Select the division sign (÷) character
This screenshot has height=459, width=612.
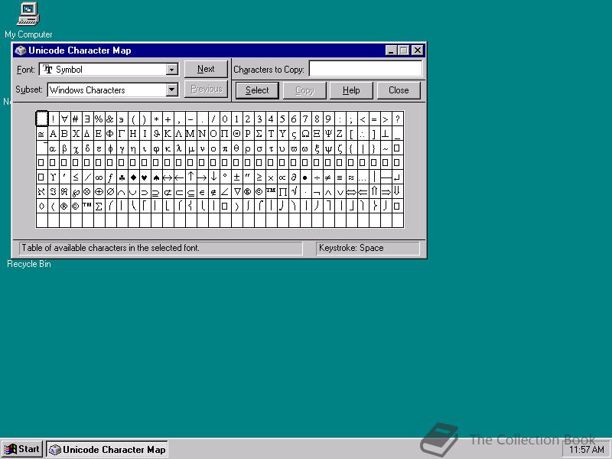pos(317,177)
